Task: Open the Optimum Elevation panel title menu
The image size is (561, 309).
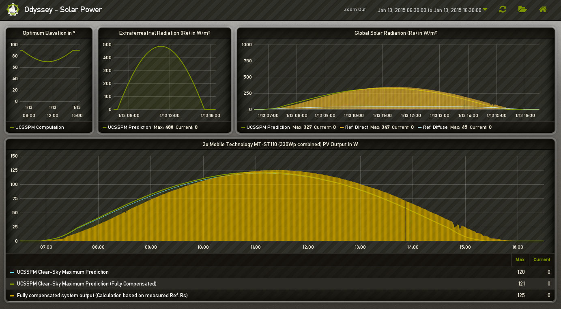Action: [x=49, y=33]
